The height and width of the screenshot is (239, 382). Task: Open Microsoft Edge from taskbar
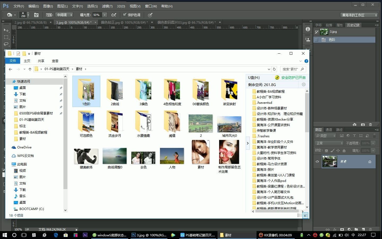click(x=56, y=235)
